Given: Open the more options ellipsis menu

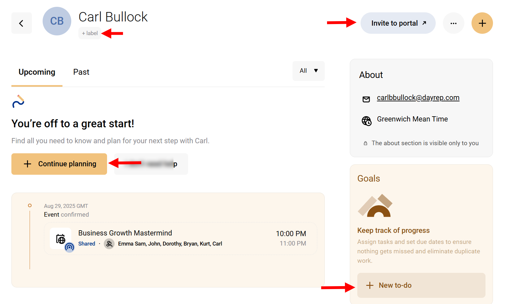Looking at the screenshot, I should pyautogui.click(x=454, y=23).
